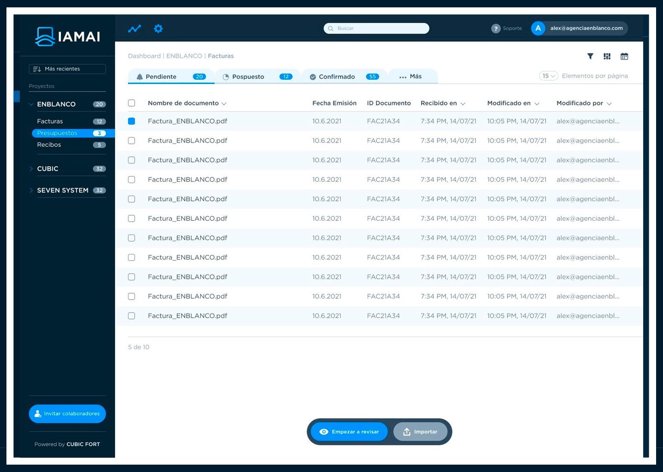Open the Más recientes sort dropdown
The width and height of the screenshot is (663, 472).
click(x=67, y=69)
